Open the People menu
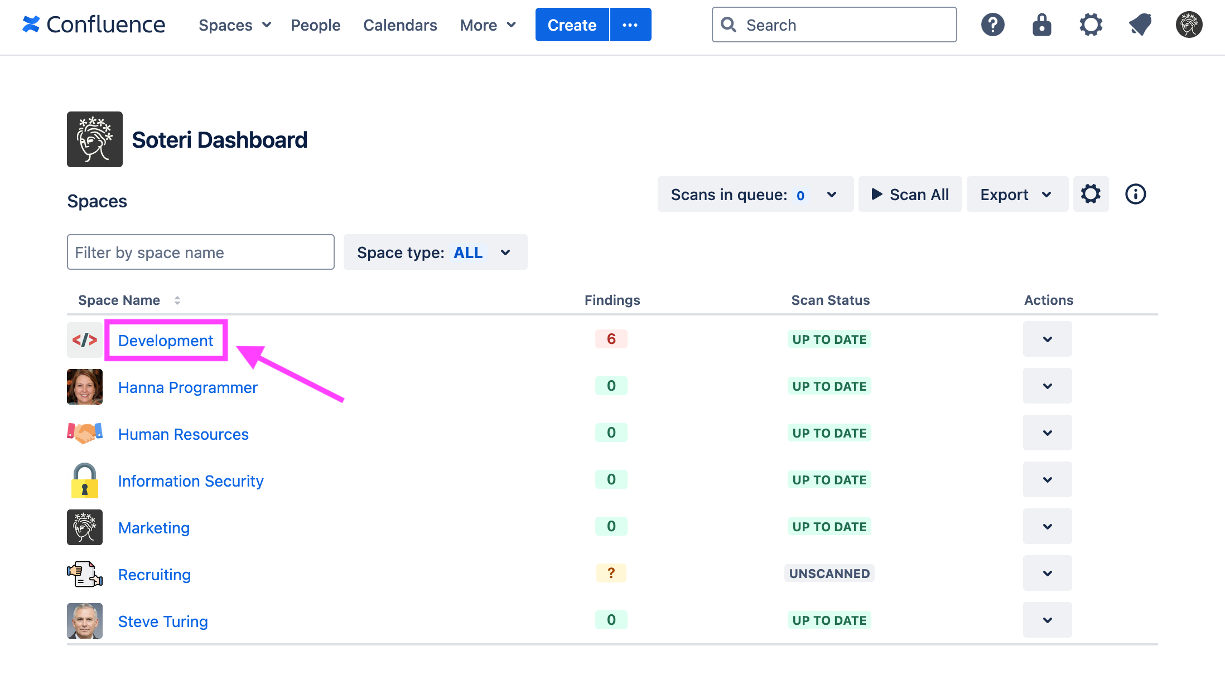The height and width of the screenshot is (680, 1225). [315, 25]
